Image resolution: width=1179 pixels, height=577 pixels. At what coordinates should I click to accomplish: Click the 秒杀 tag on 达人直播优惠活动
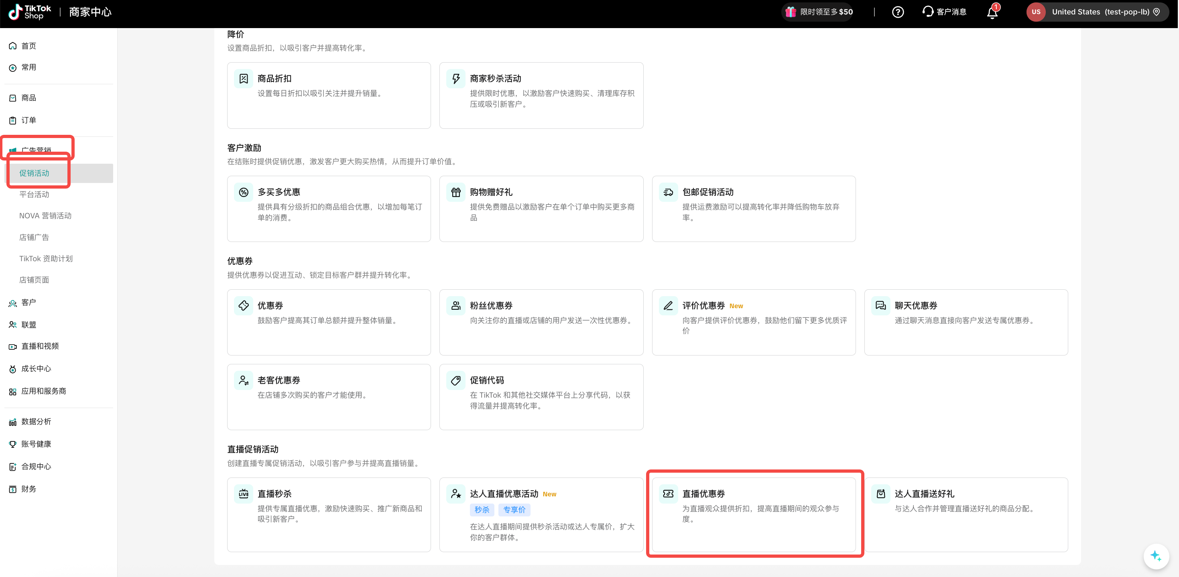(482, 510)
